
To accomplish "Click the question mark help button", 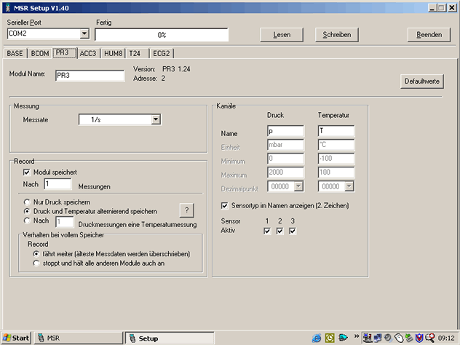I will [187, 210].
